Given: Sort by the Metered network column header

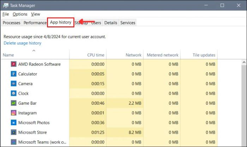Looking at the screenshot, I should (x=163, y=55).
